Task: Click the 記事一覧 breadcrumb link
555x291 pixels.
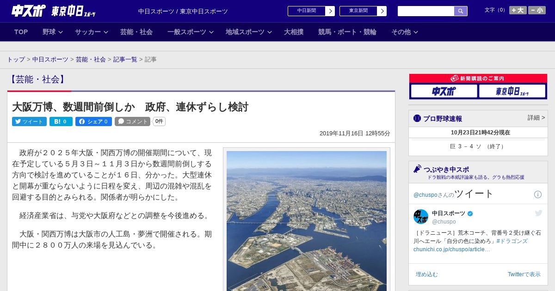Action: click(x=125, y=60)
